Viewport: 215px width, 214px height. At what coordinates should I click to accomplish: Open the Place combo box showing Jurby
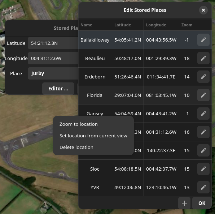(x=53, y=73)
